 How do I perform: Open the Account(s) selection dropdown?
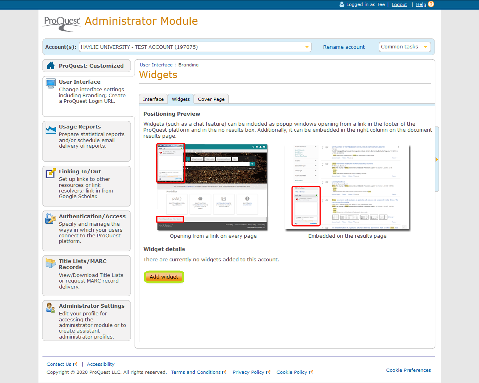pos(195,47)
